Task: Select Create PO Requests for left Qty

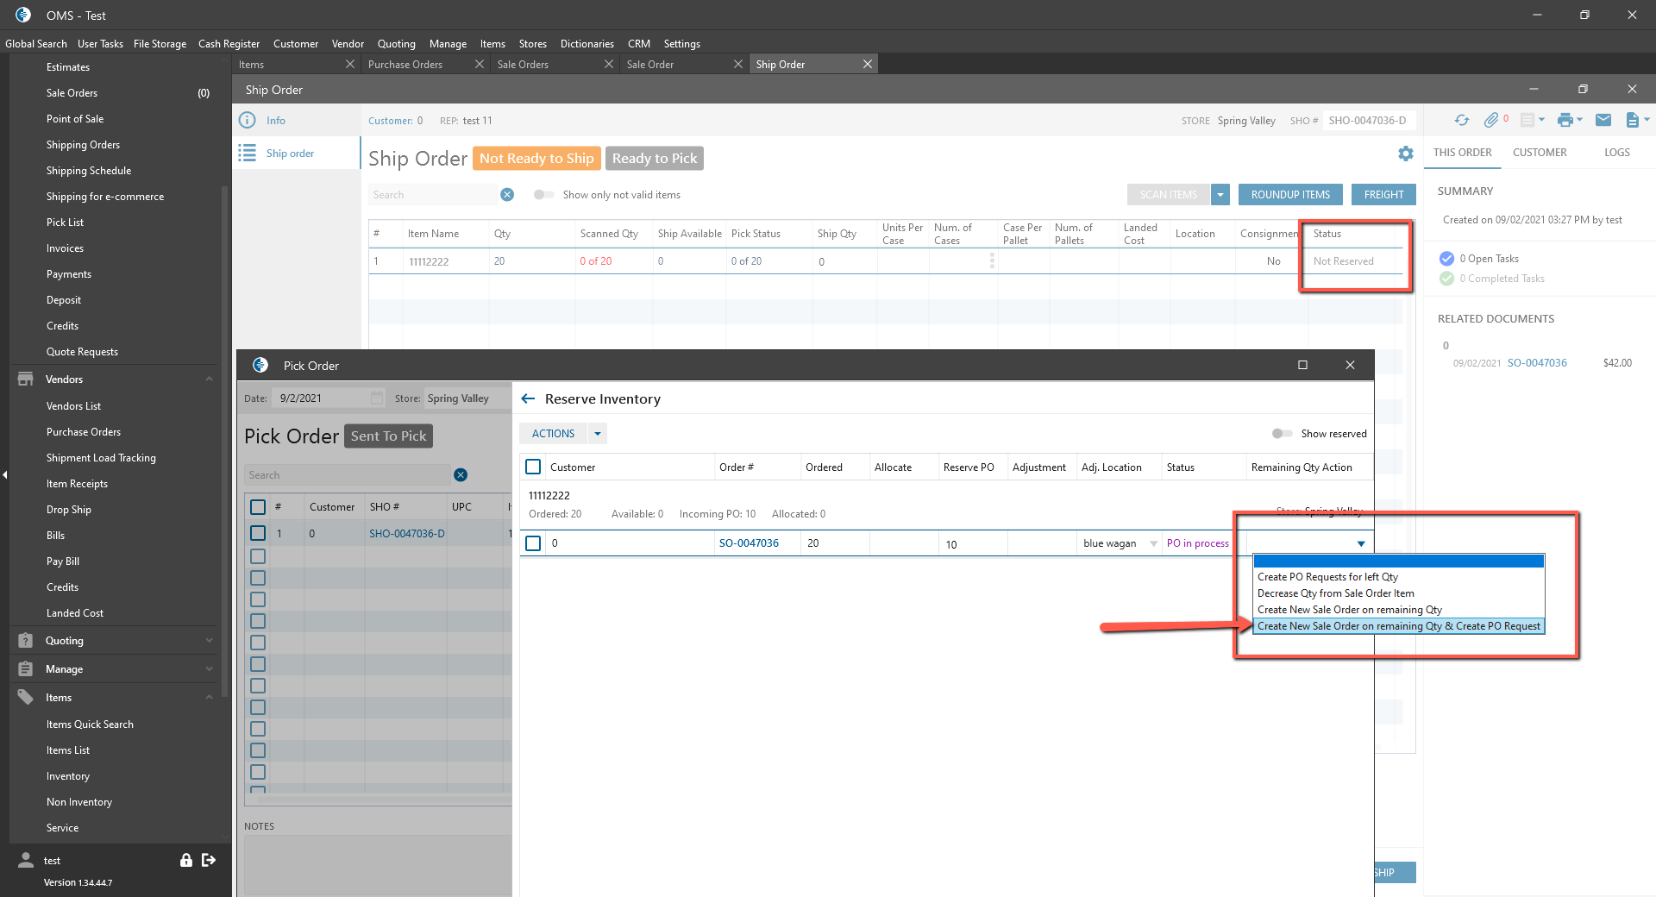Action: 1398,577
